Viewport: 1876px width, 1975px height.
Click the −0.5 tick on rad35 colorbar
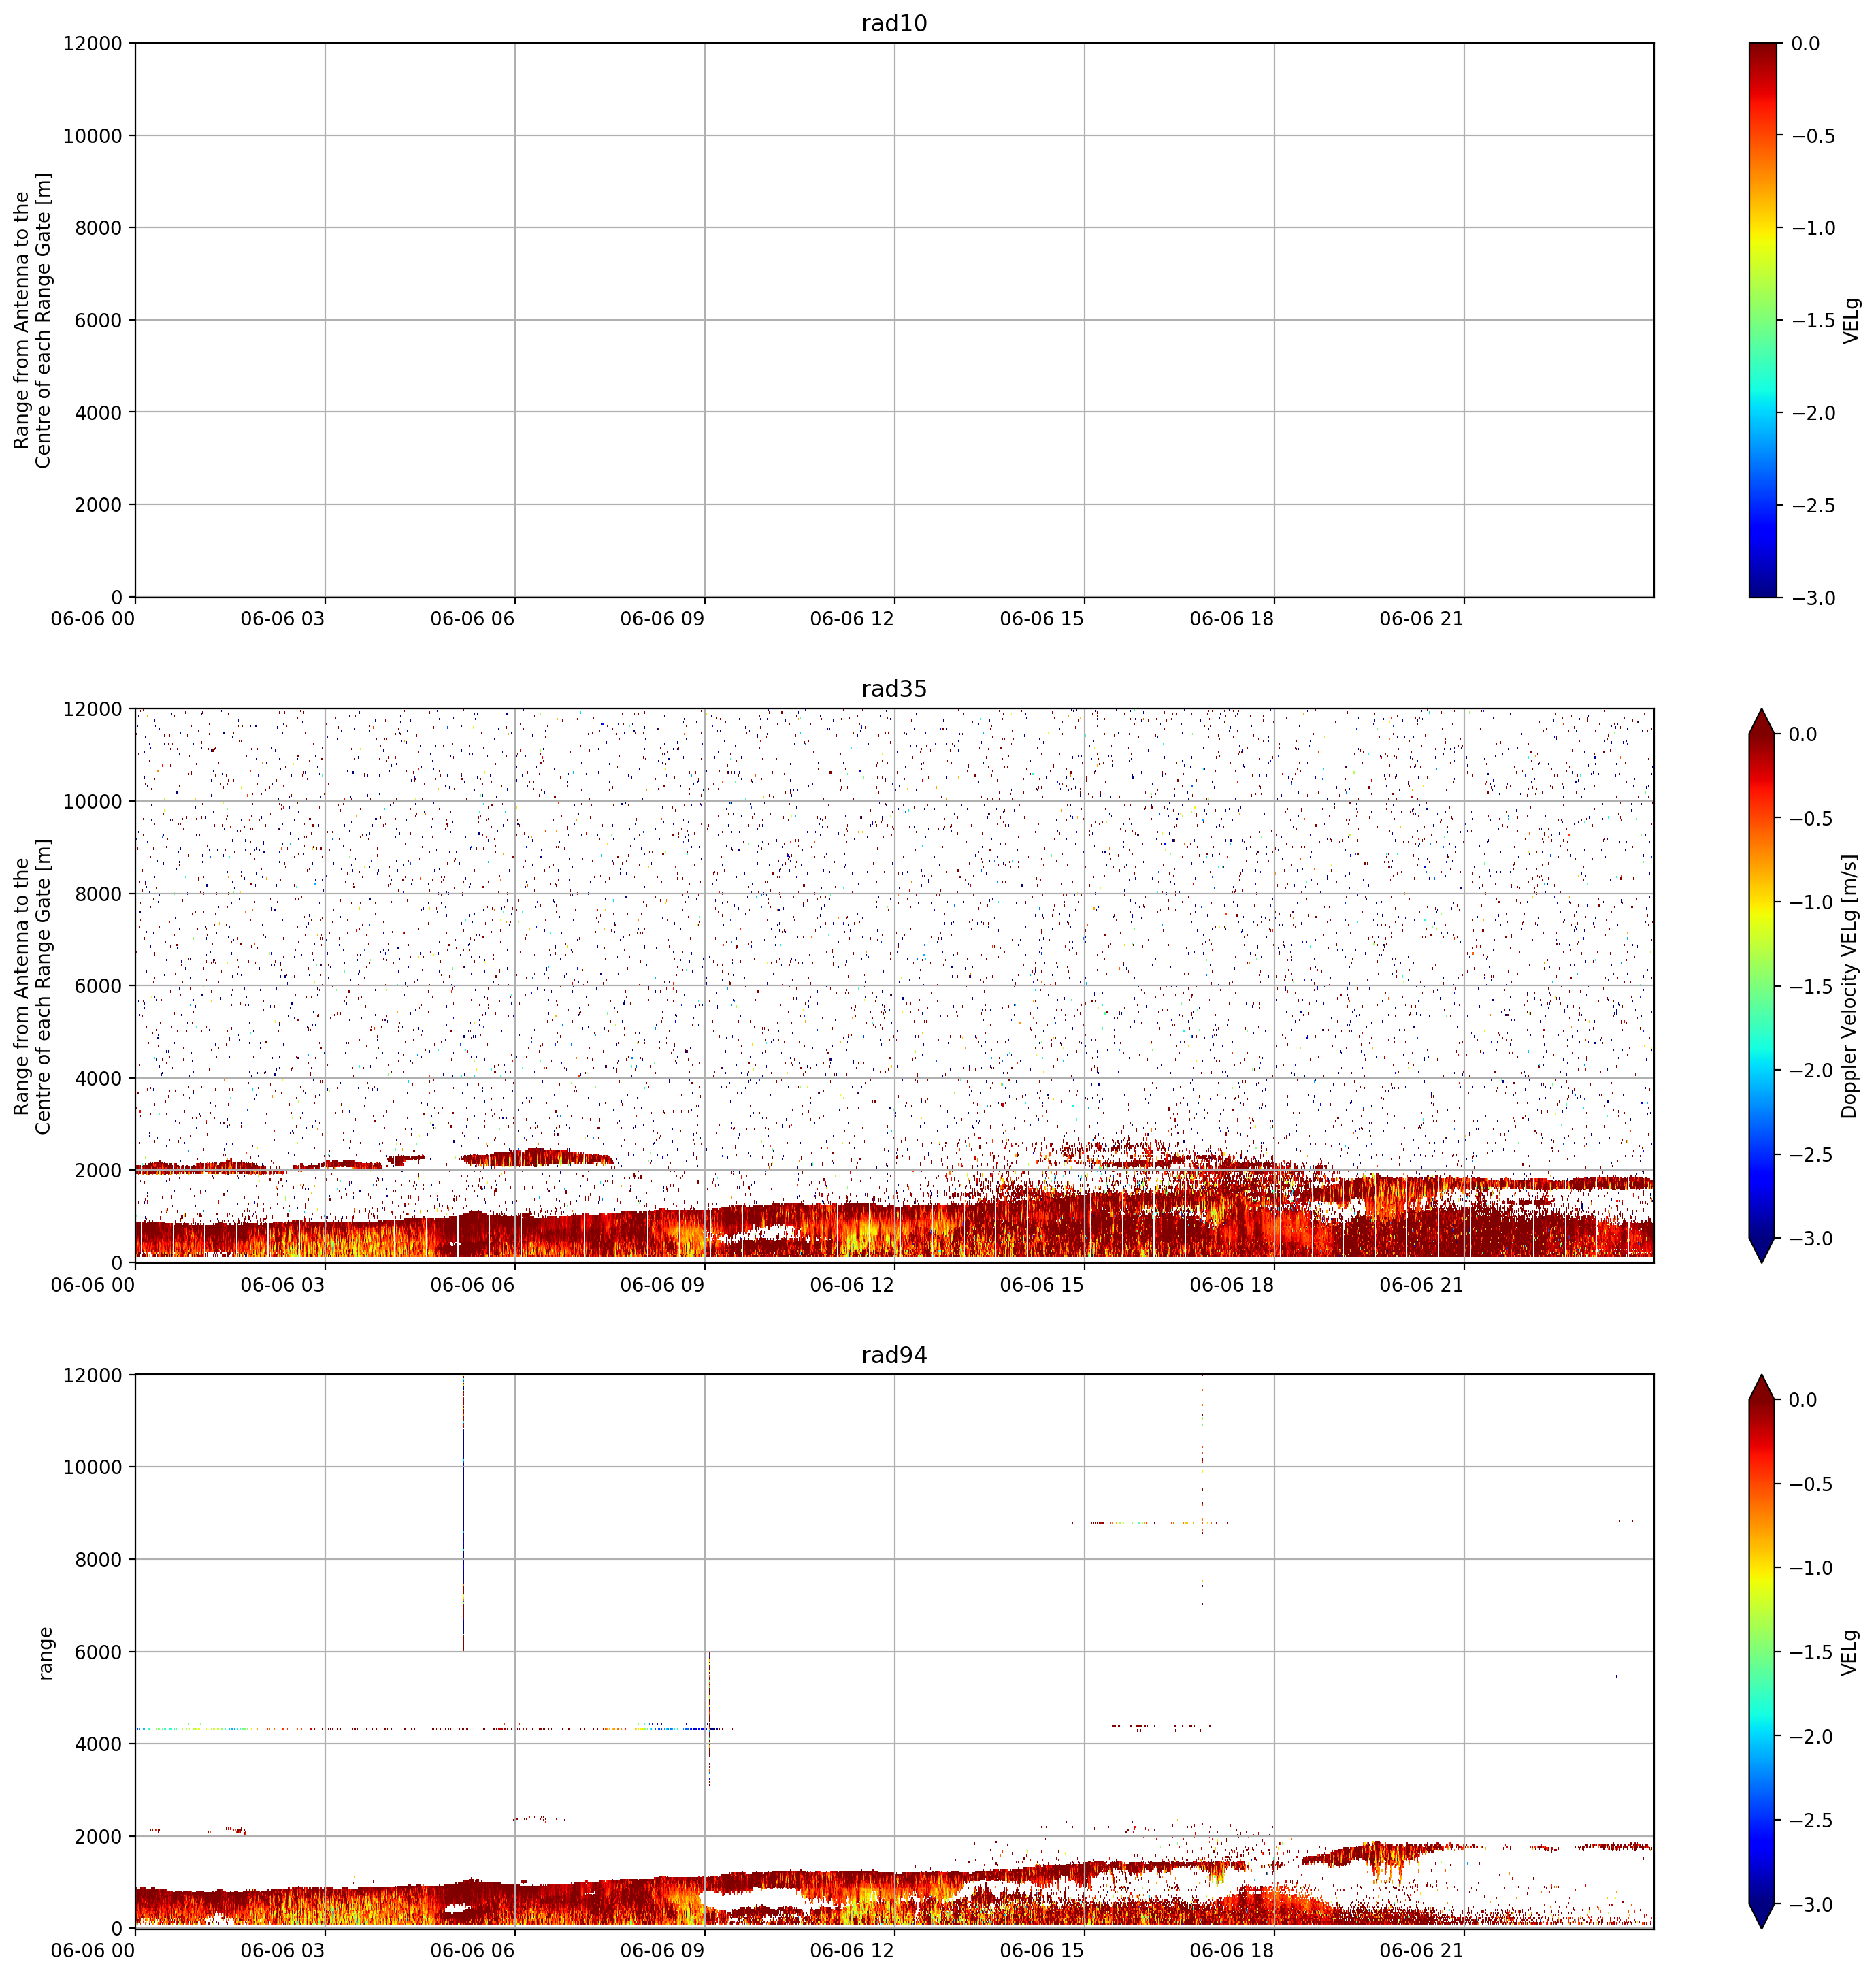(1812, 819)
